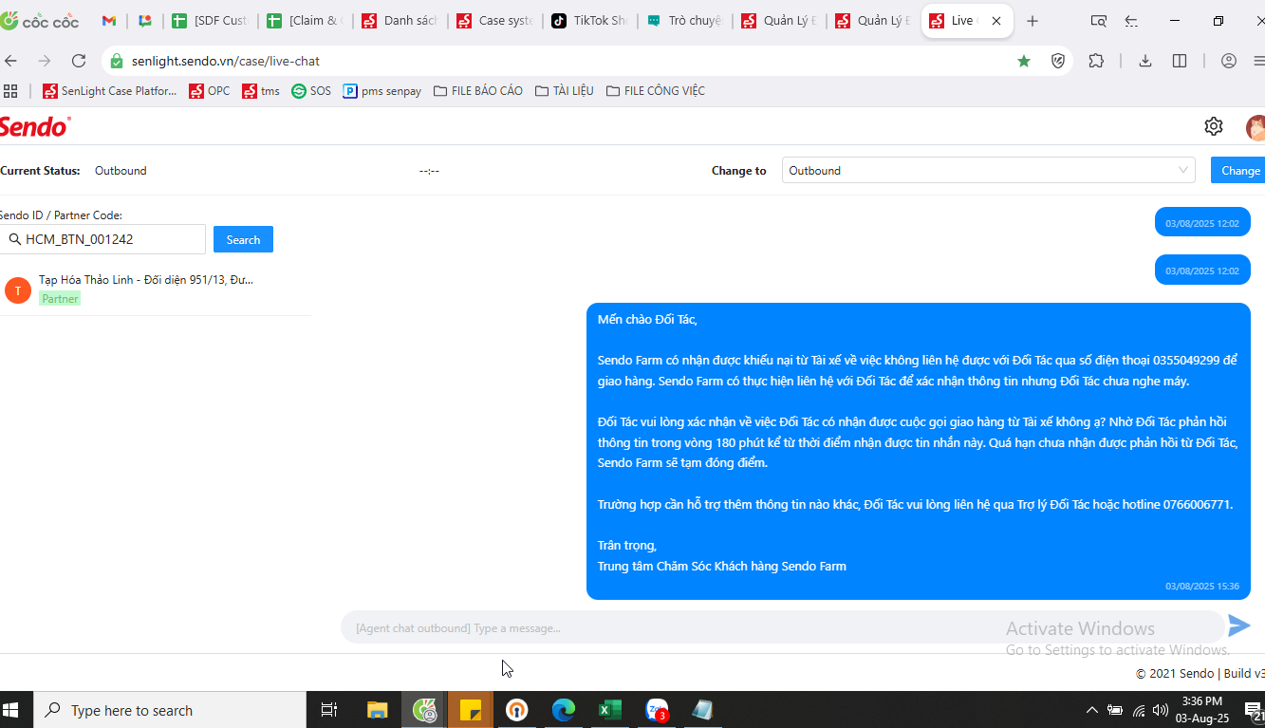The image size is (1265, 728).
Task: Open the browser downloads icon
Action: tap(1145, 61)
